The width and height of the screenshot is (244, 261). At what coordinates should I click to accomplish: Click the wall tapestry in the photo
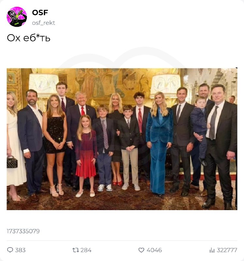107,83
